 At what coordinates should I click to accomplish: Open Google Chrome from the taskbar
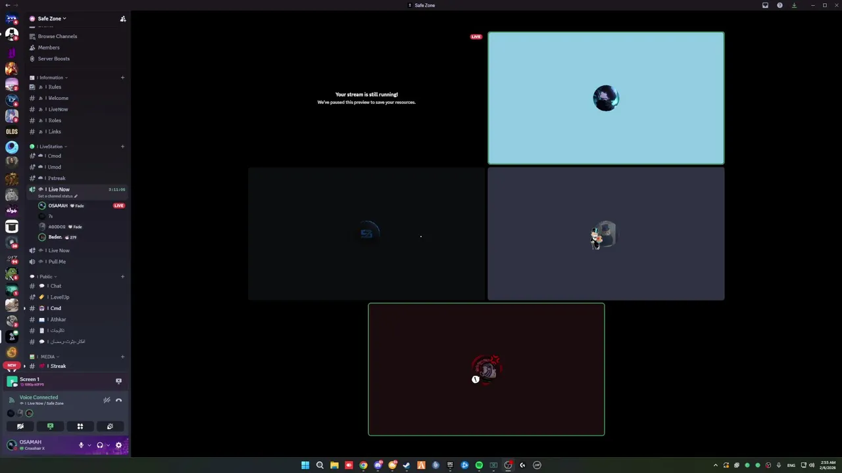coord(363,465)
